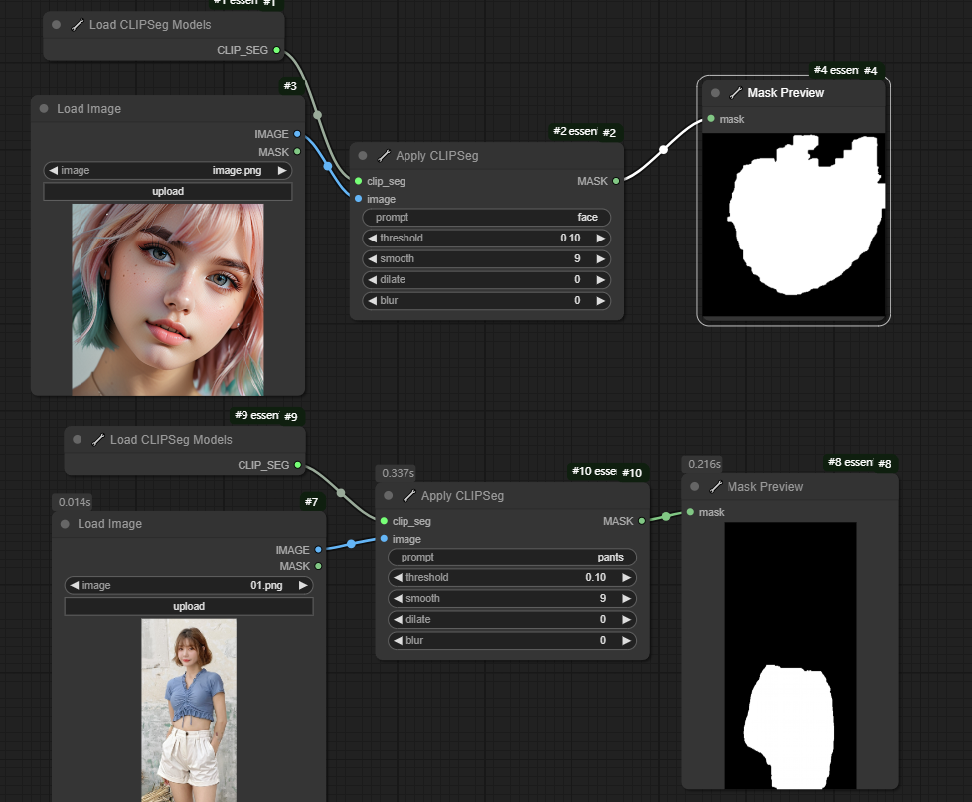This screenshot has width=972, height=802.
Task: Click the pink-haired portrait image preview
Action: (x=168, y=298)
